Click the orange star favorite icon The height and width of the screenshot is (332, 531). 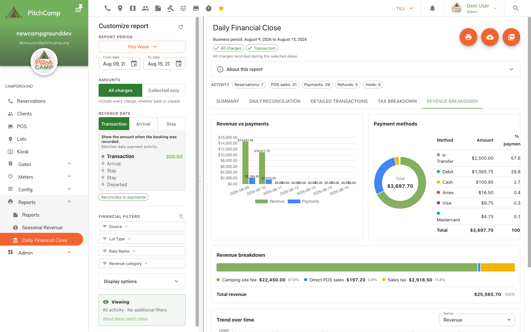click(x=221, y=8)
